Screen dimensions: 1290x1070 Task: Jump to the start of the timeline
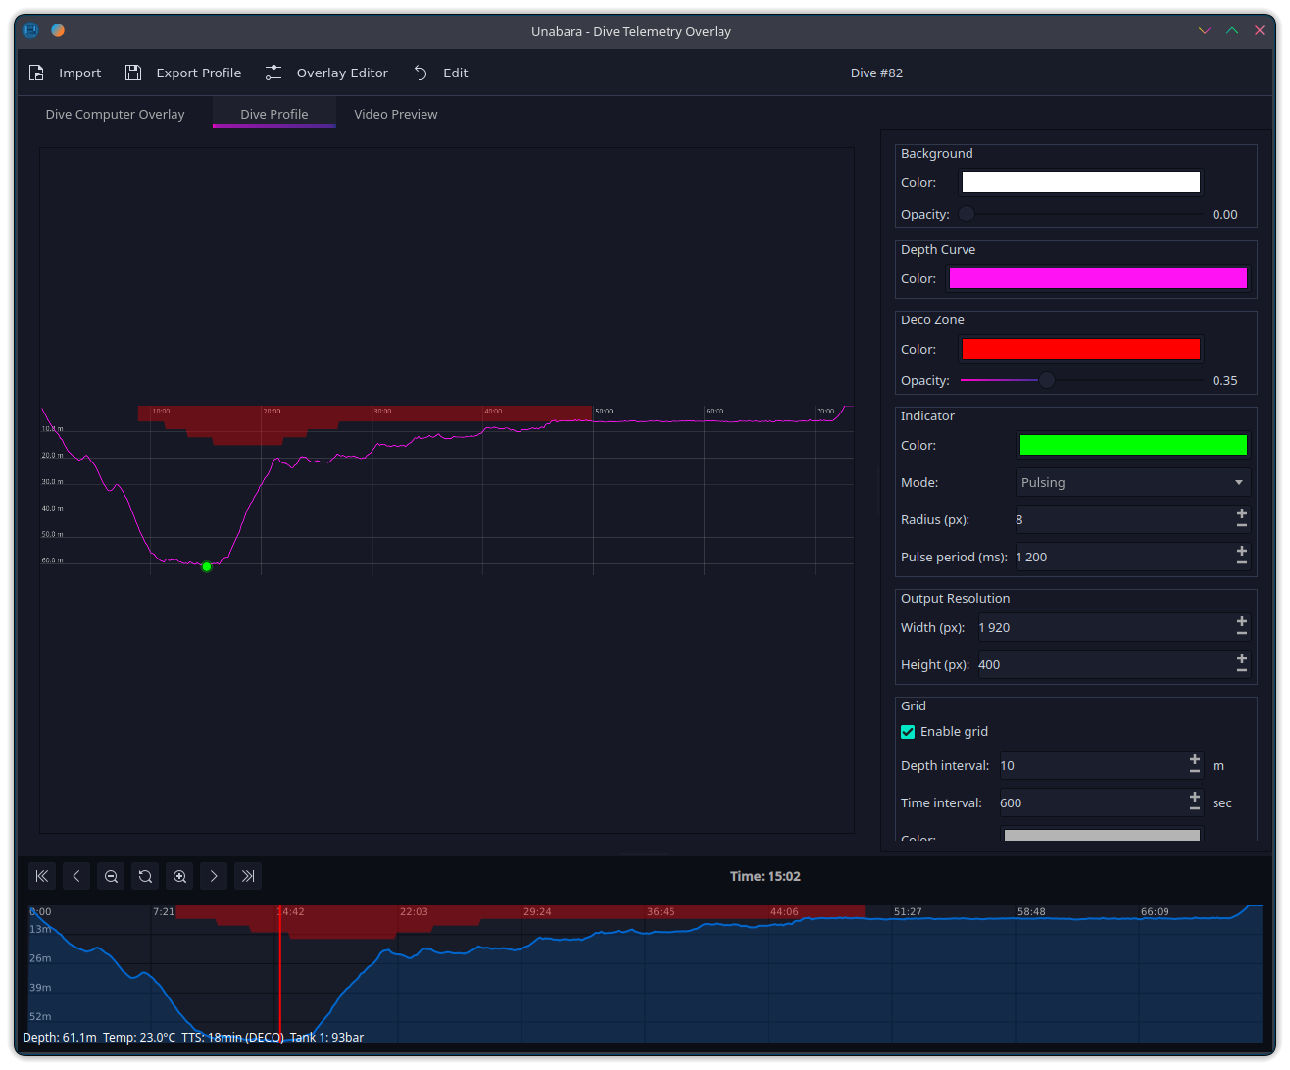[42, 876]
